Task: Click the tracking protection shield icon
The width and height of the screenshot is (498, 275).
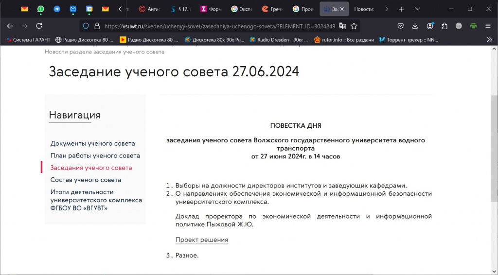Action: pos(86,26)
